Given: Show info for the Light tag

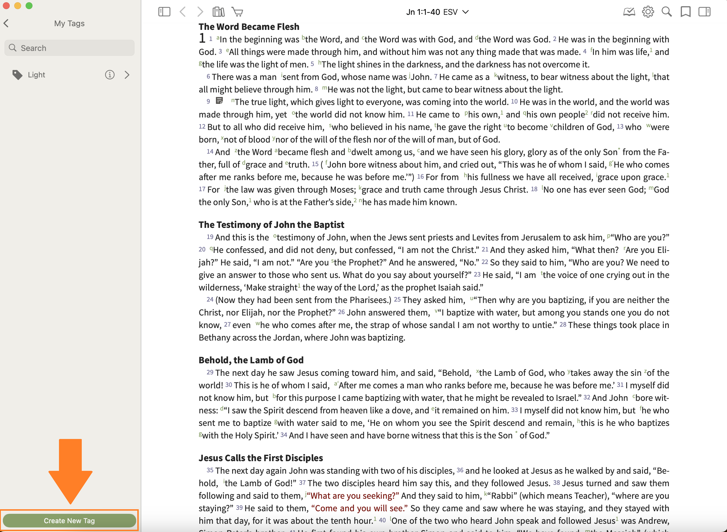Looking at the screenshot, I should coord(110,75).
